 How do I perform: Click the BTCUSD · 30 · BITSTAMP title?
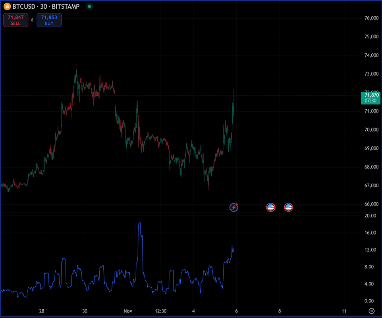click(46, 7)
